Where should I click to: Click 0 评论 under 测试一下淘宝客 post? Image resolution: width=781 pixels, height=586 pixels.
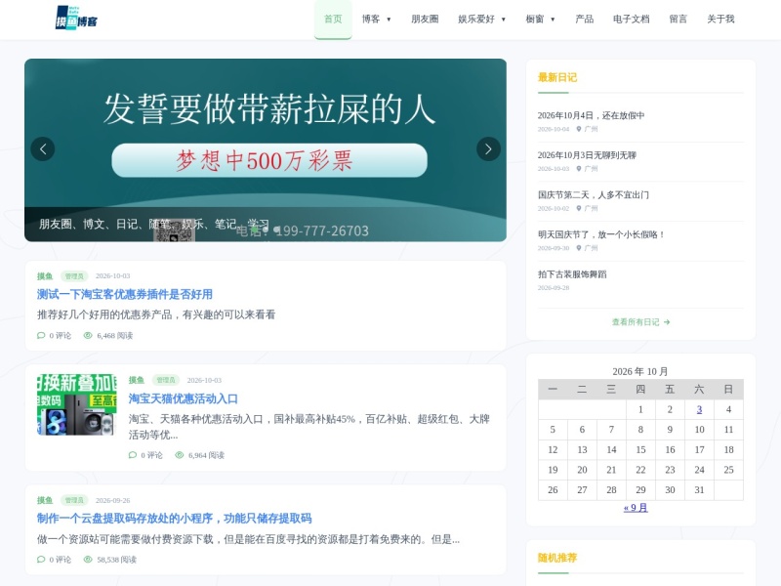60,336
